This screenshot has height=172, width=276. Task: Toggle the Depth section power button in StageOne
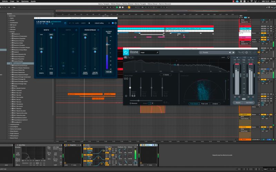[x=76, y=30]
